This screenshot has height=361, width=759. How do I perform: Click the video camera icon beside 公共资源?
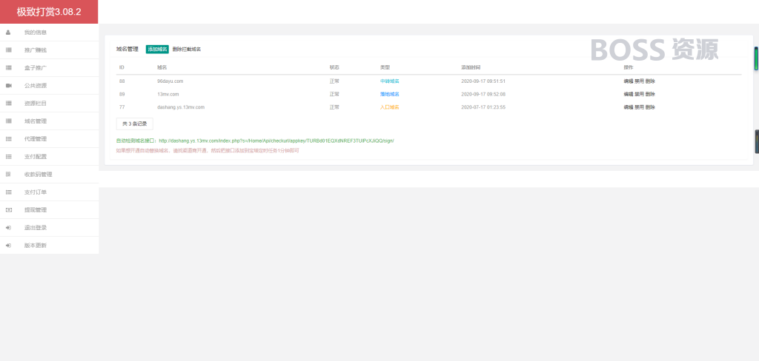coord(8,86)
